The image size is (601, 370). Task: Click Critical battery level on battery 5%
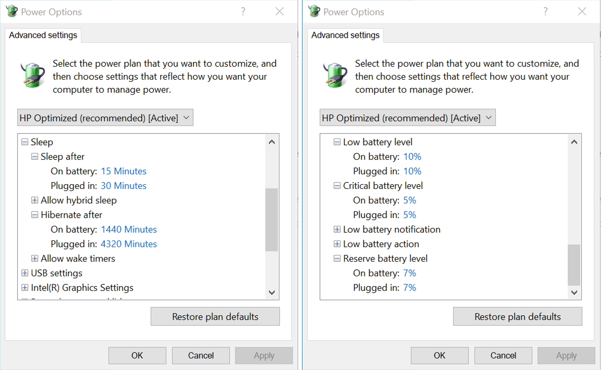tap(409, 200)
